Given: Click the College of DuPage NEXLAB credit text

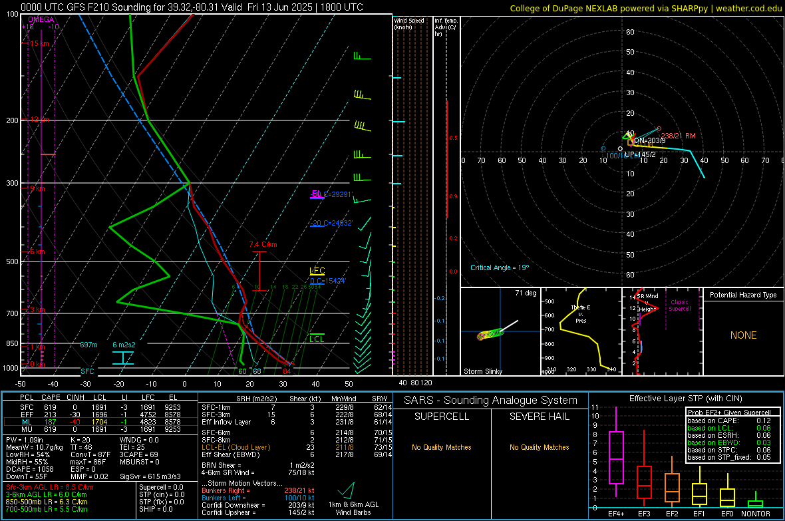Looking at the screenshot, I should click(645, 8).
